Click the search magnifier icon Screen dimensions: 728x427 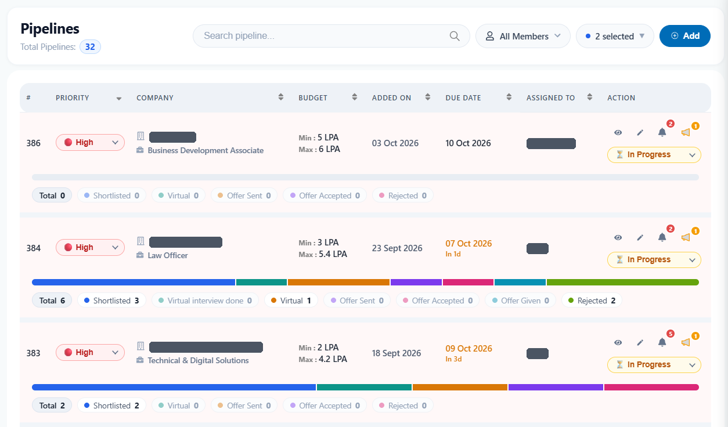tap(455, 36)
